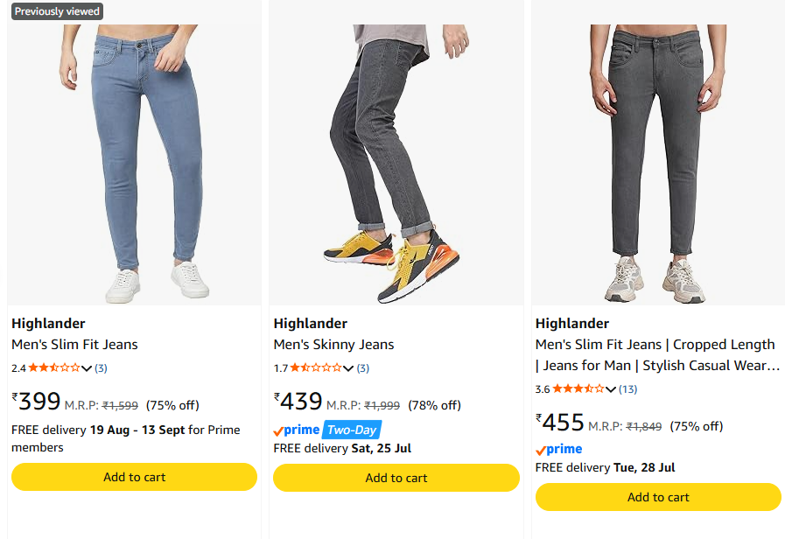Open the Cropped Length Stylish Casual Wear title
Image resolution: width=785 pixels, height=539 pixels.
pos(657,355)
